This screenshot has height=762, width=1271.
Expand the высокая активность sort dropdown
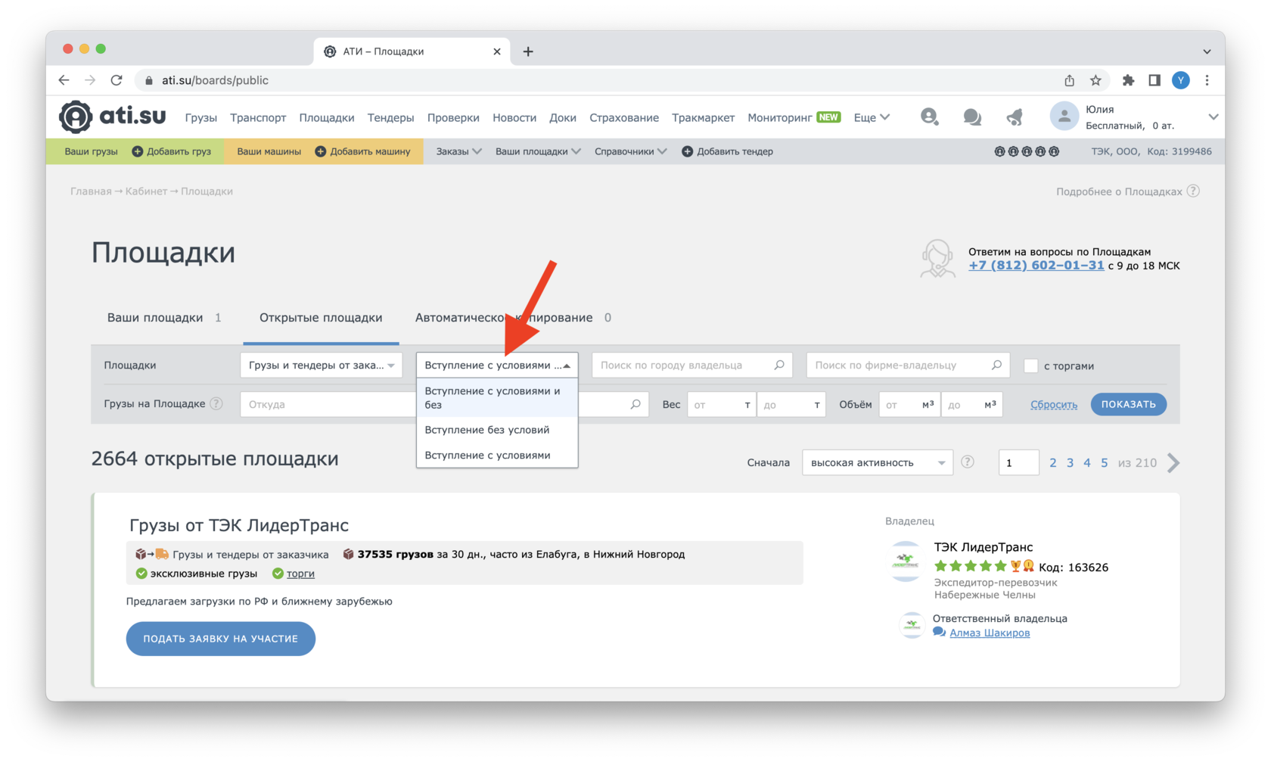click(877, 463)
